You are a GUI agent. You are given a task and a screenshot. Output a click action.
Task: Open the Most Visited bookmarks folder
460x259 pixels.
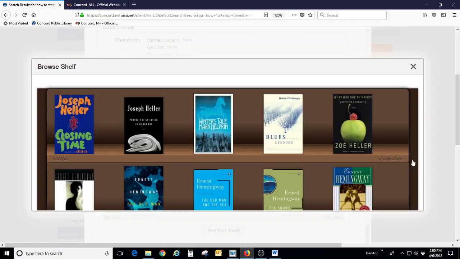tap(16, 23)
